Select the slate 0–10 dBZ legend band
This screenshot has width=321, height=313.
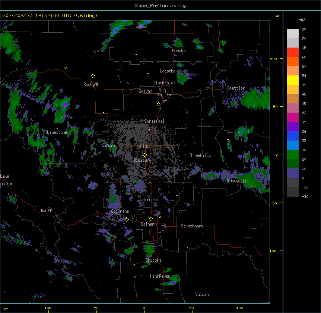293,173
